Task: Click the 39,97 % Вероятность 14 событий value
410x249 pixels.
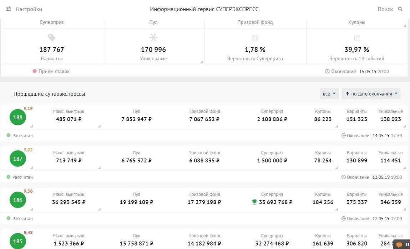Action: click(x=357, y=50)
